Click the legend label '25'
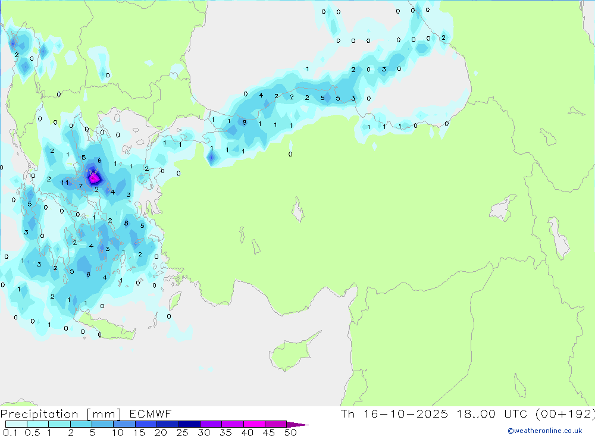The image size is (595, 436). tap(183, 432)
